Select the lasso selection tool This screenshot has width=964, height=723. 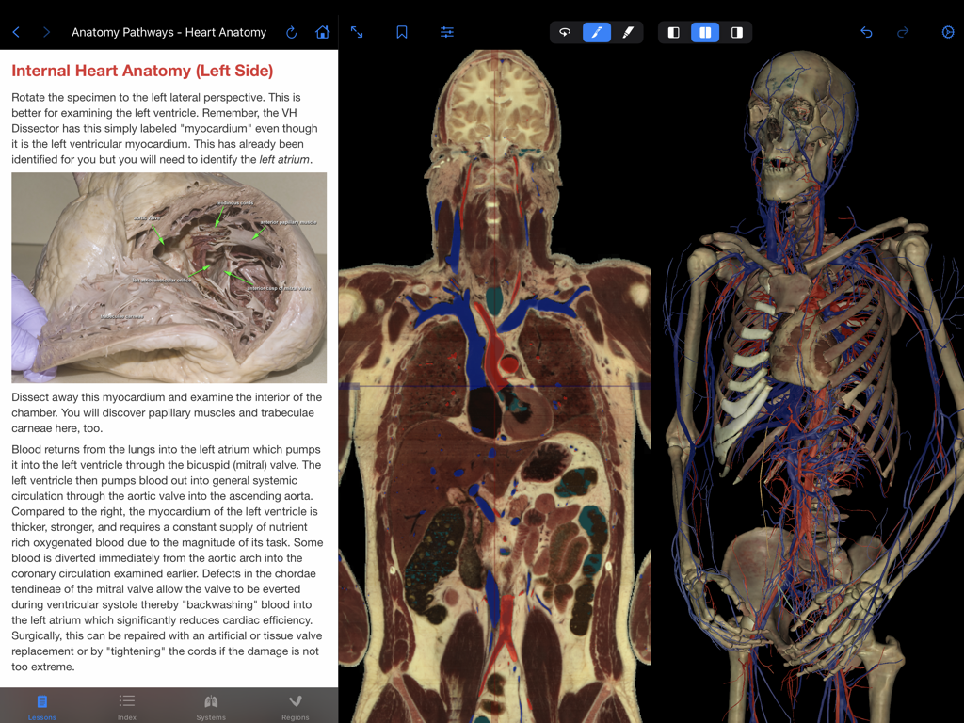564,31
